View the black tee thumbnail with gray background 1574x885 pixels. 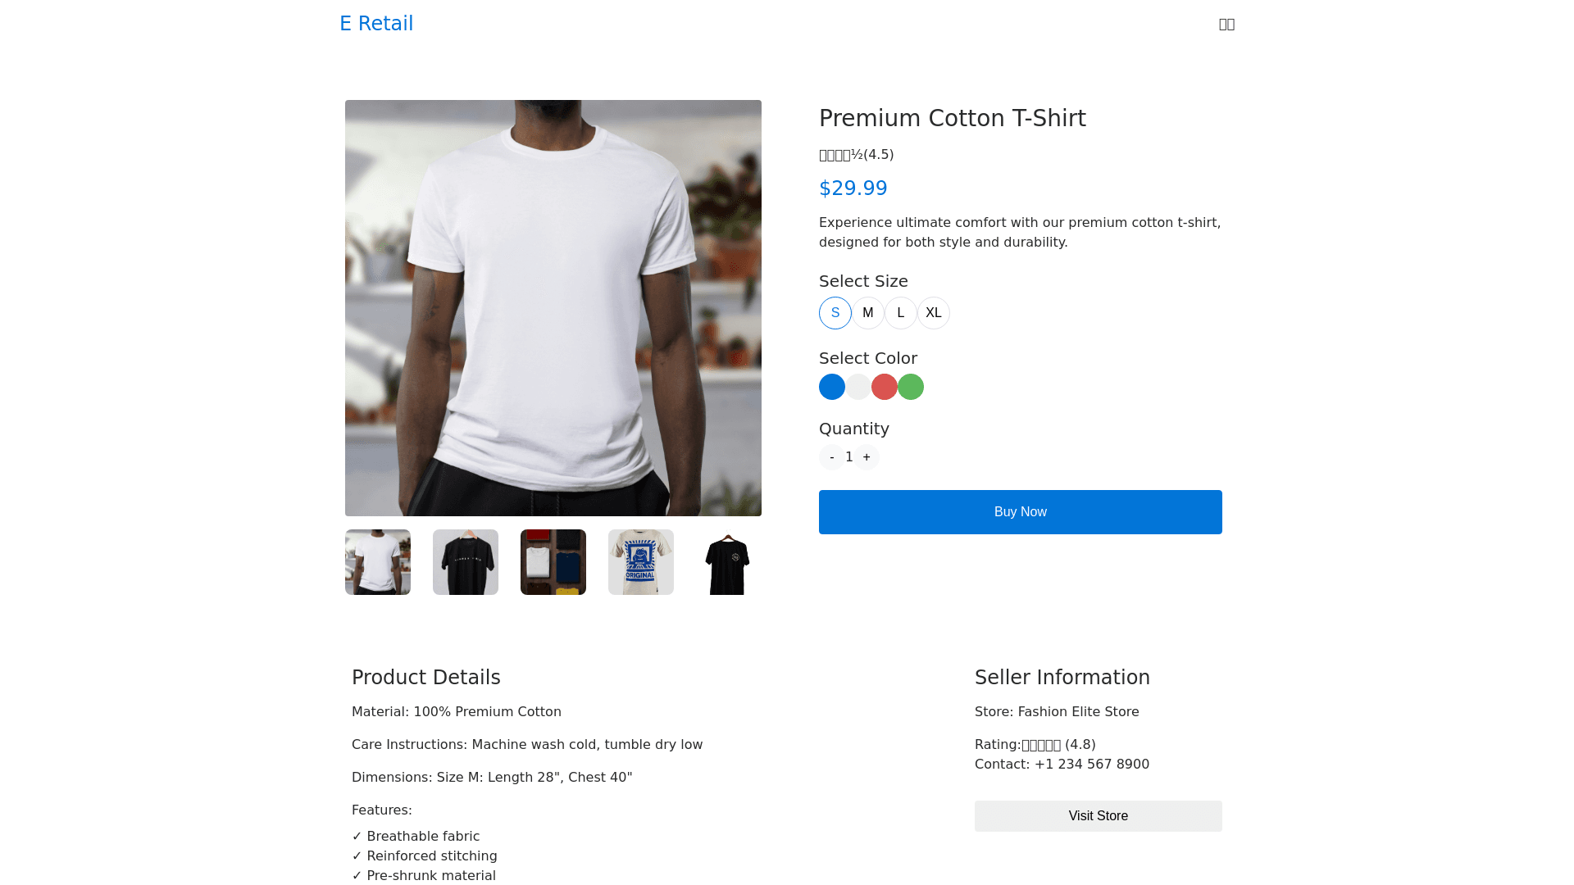(466, 562)
